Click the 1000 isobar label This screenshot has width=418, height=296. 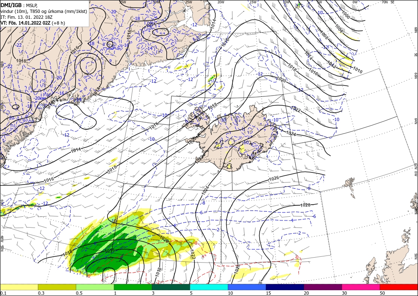pos(346,15)
